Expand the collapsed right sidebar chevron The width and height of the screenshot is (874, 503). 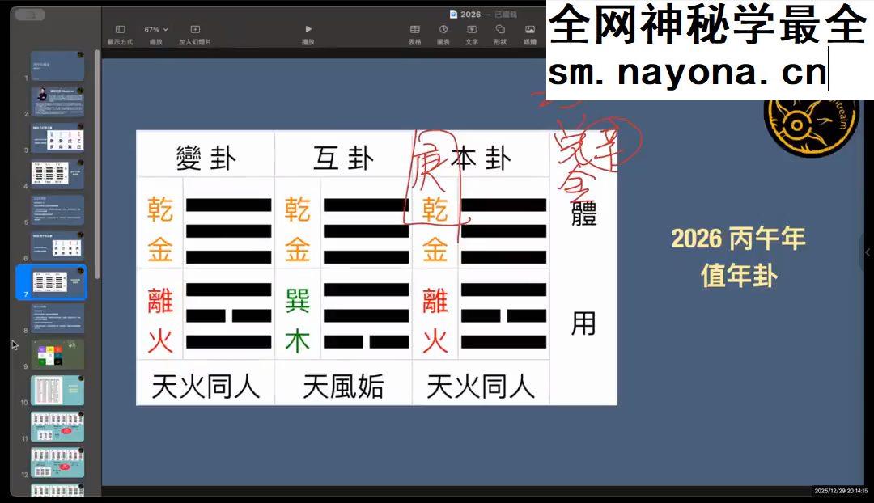(868, 252)
